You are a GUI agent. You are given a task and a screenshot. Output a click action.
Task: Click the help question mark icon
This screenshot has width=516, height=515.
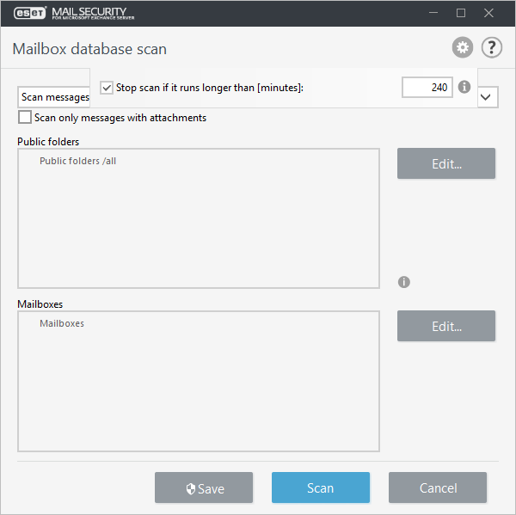coord(491,48)
